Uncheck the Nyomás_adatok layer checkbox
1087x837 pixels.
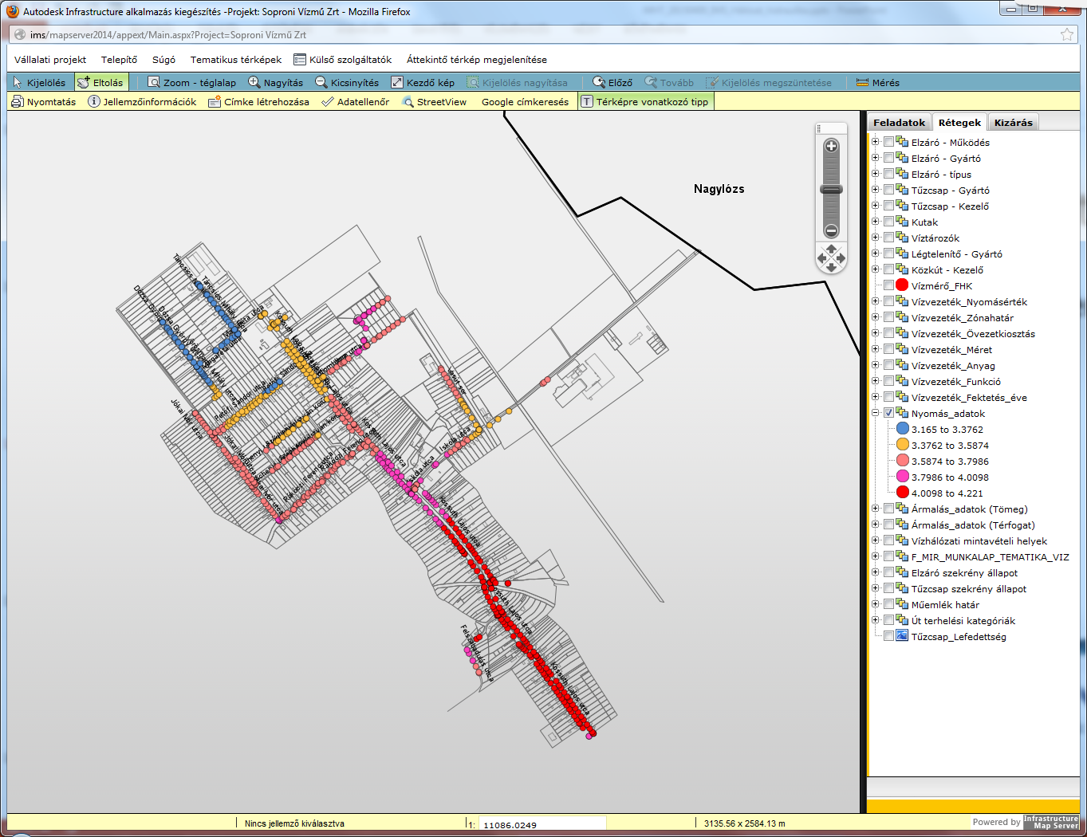[x=888, y=413]
